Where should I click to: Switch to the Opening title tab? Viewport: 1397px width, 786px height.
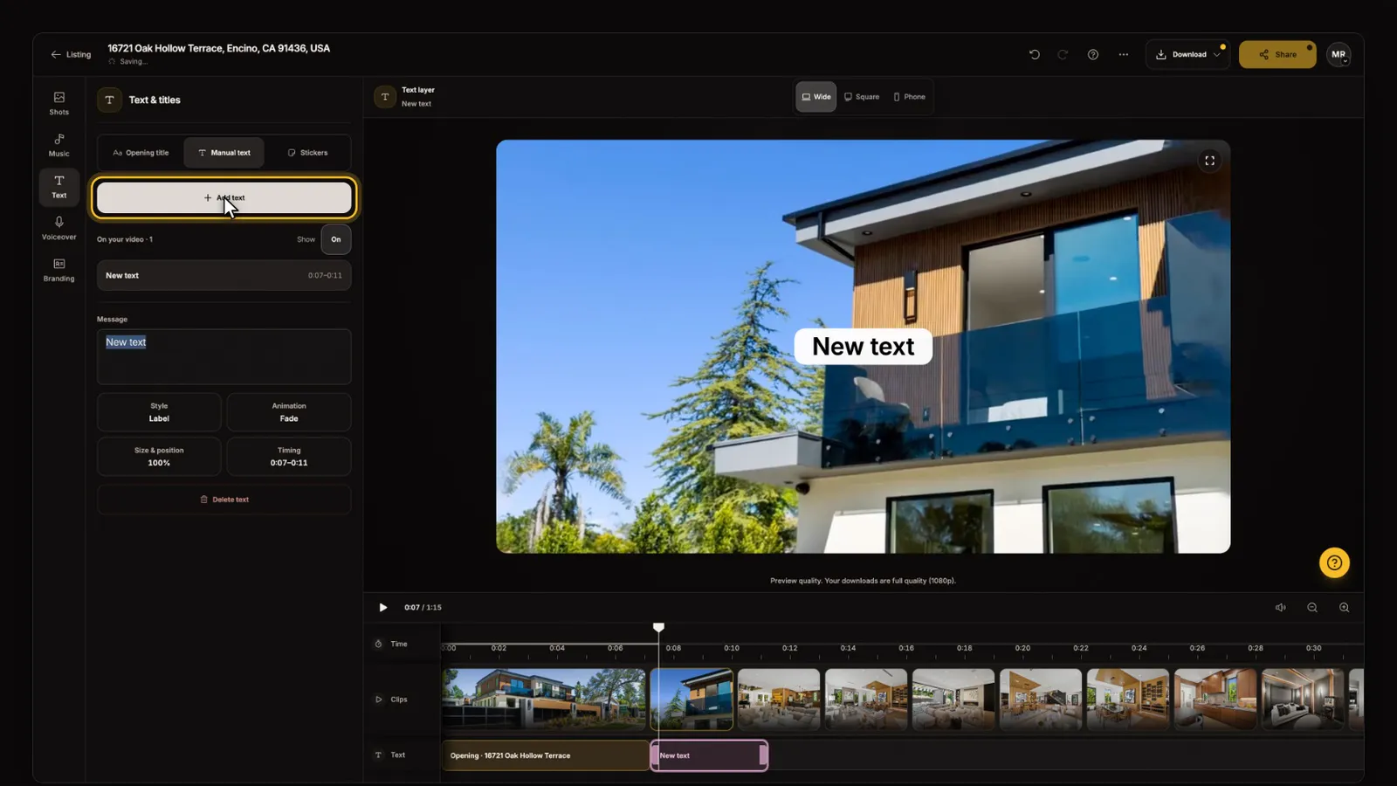pos(141,153)
